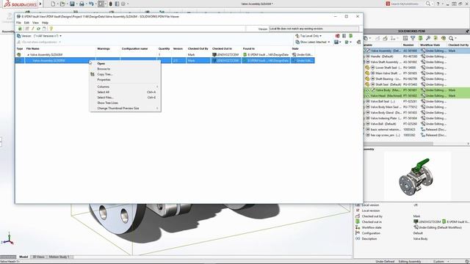Click the key icon in PDM pane toolbar
The image size is (470, 264).
pyautogui.click(x=428, y=38)
